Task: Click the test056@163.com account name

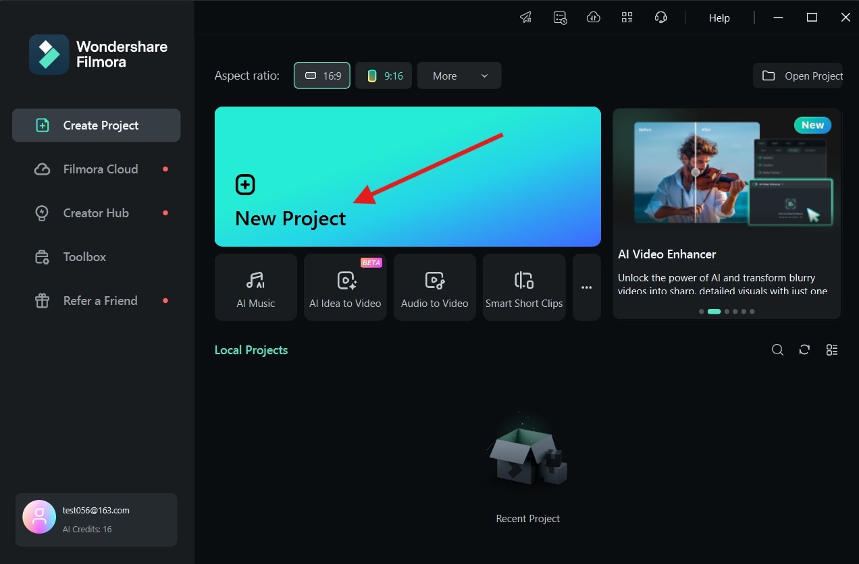Action: (x=96, y=511)
